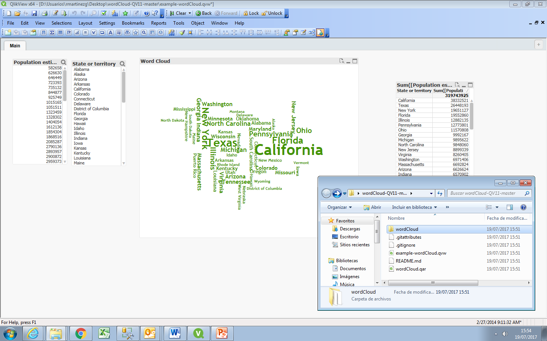Add a bookmark using the green star icon
The width and height of the screenshot is (547, 341).
point(125,13)
